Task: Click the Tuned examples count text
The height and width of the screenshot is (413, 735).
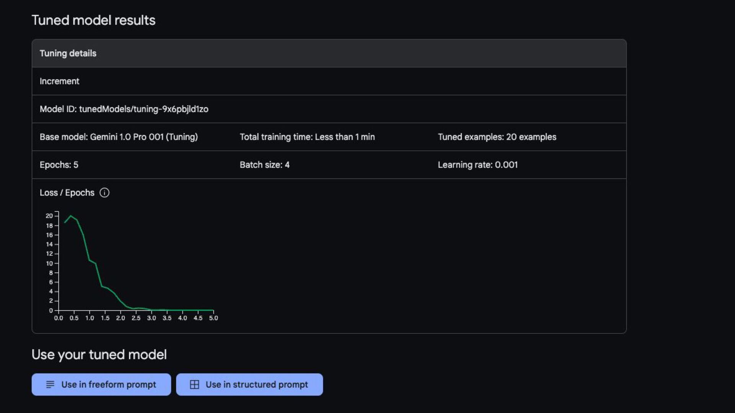Action: click(x=497, y=137)
